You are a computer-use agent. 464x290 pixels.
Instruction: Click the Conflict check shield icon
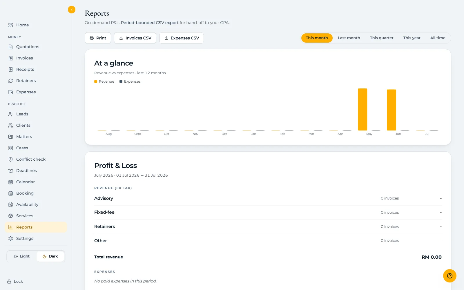[x=11, y=159]
